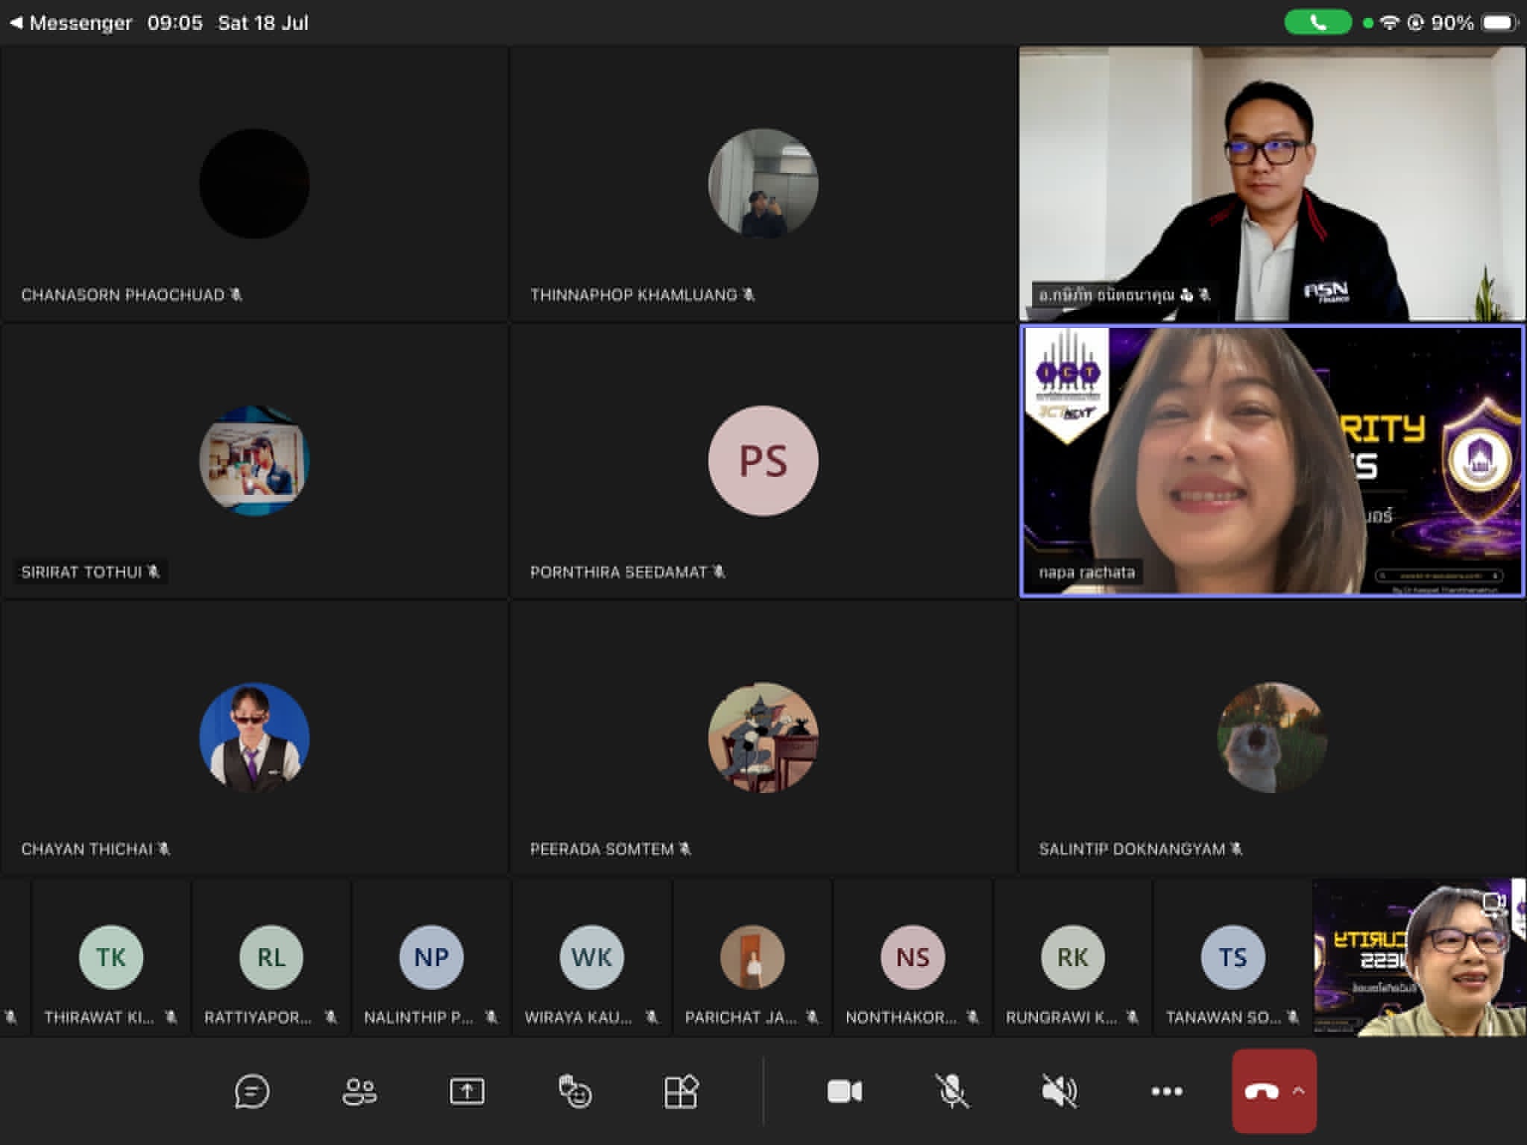Tap the THINNAPHOP KHAMLUANG name label
Image resolution: width=1527 pixels, height=1145 pixels.
coord(634,295)
